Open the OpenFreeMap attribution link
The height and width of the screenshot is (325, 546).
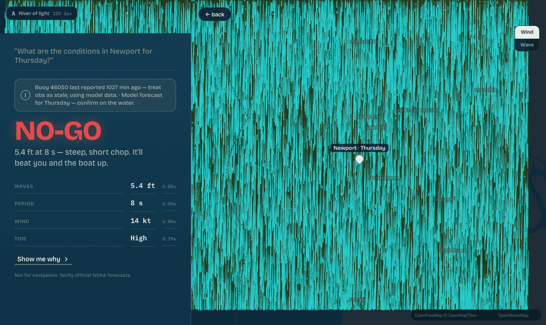(x=428, y=315)
